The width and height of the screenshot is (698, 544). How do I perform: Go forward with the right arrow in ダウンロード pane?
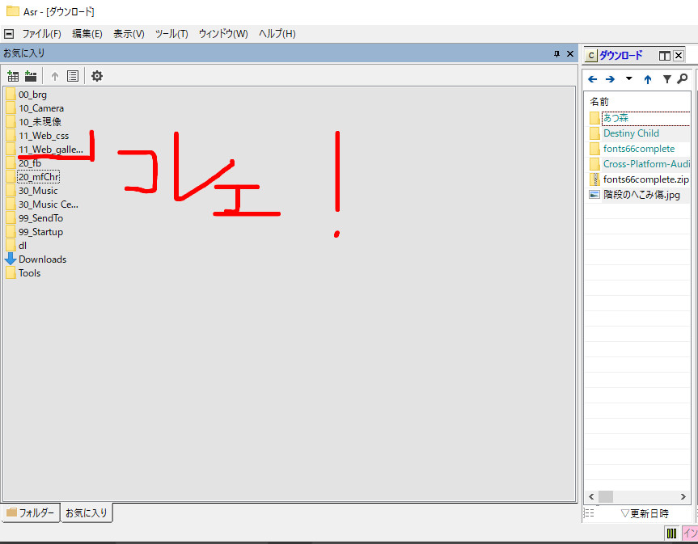[x=610, y=79]
